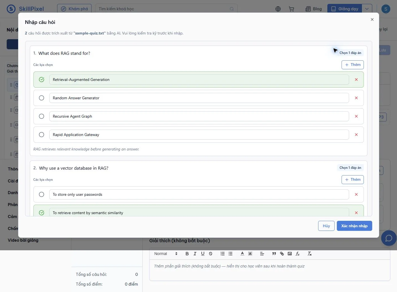This screenshot has height=292, width=397.
Task: Add an option with 'Thêm' for question 2
Action: click(353, 180)
